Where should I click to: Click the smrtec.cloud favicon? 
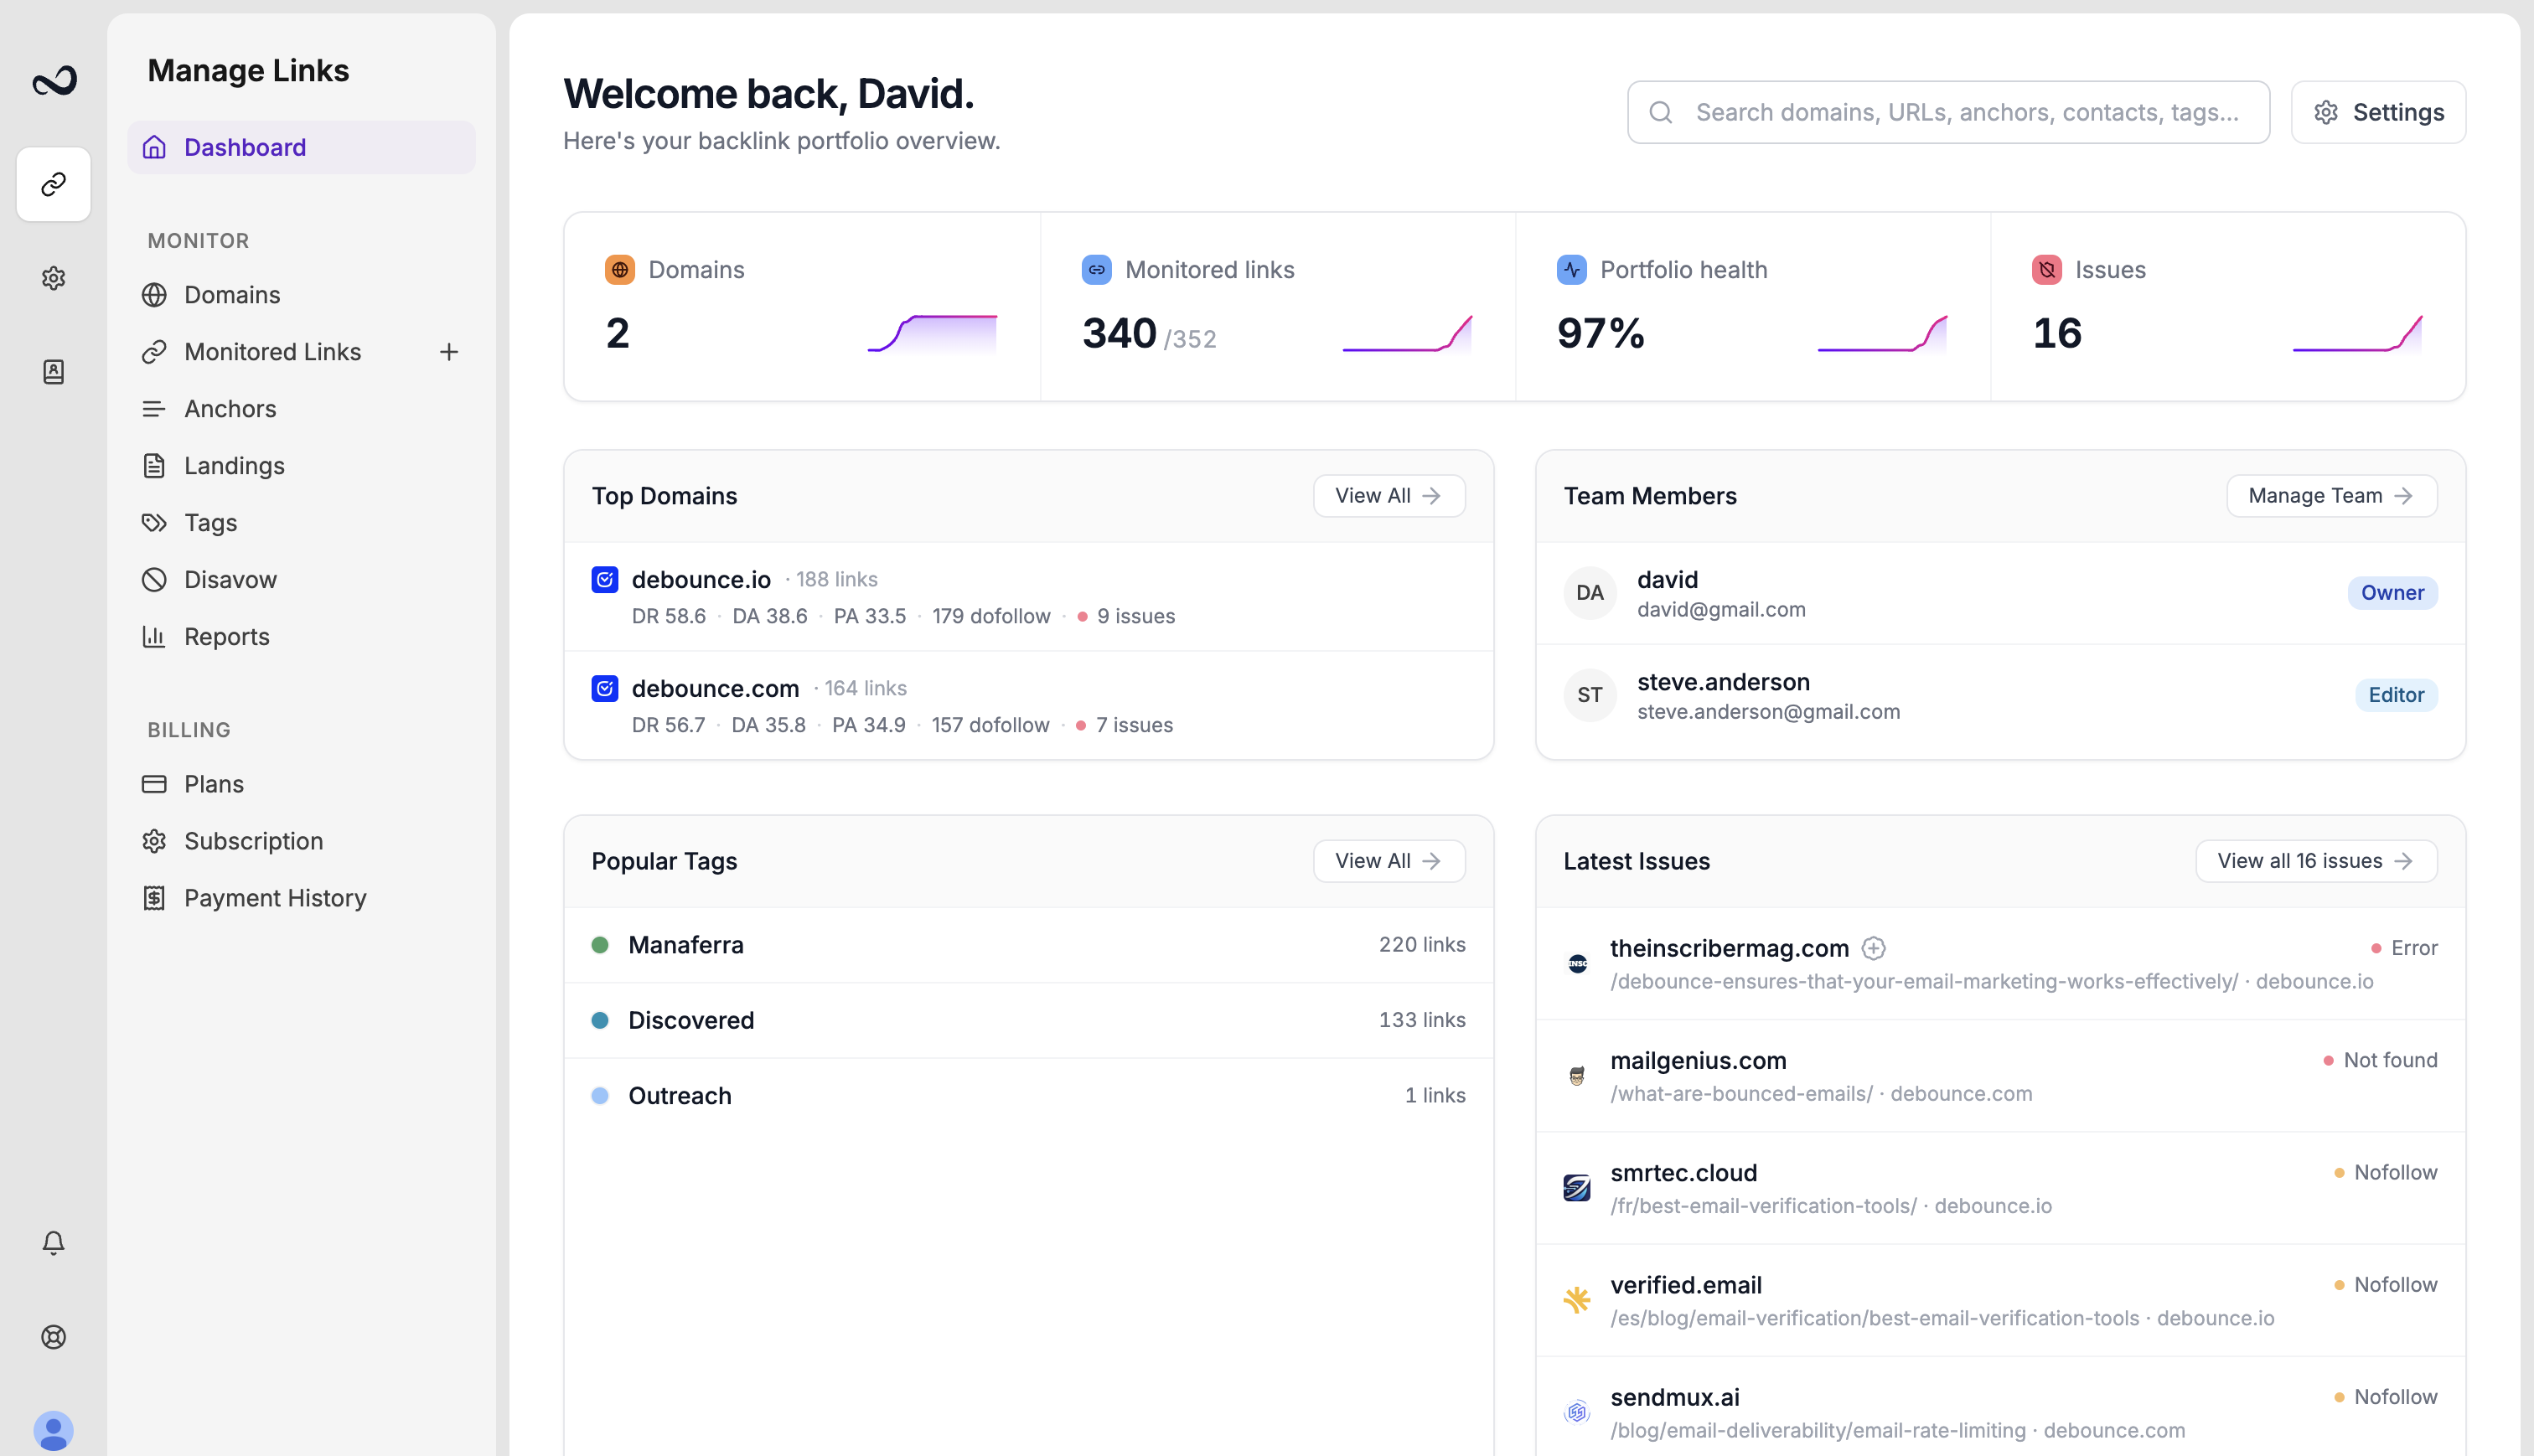(x=1577, y=1188)
